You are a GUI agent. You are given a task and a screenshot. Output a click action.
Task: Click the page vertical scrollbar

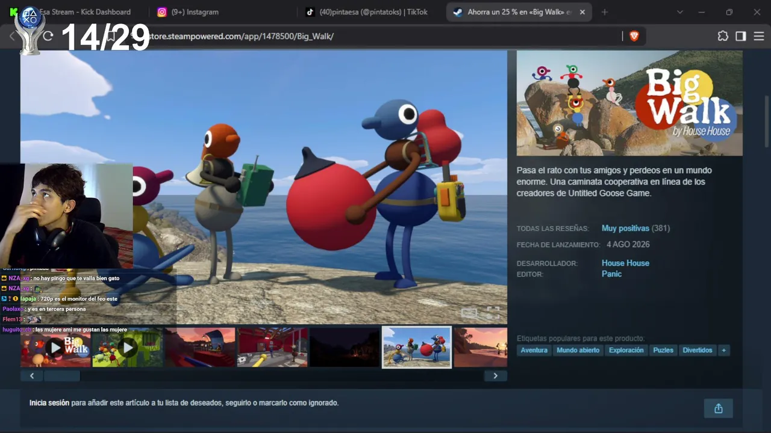point(767,120)
